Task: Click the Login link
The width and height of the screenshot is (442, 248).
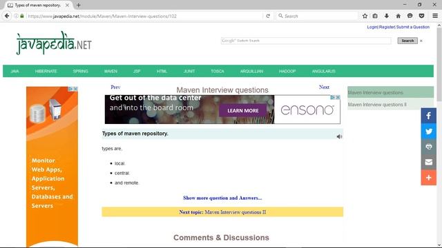Action: pos(372,27)
